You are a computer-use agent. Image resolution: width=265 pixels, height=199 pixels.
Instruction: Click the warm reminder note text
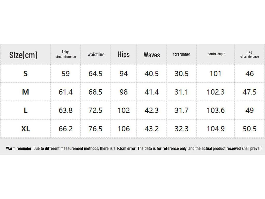tap(134, 148)
